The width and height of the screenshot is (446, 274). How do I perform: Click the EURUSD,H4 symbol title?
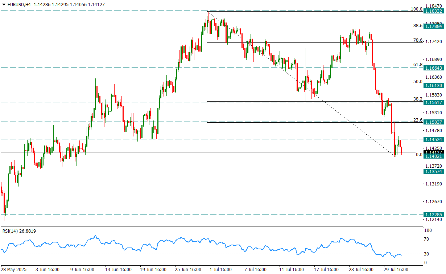(18, 4)
